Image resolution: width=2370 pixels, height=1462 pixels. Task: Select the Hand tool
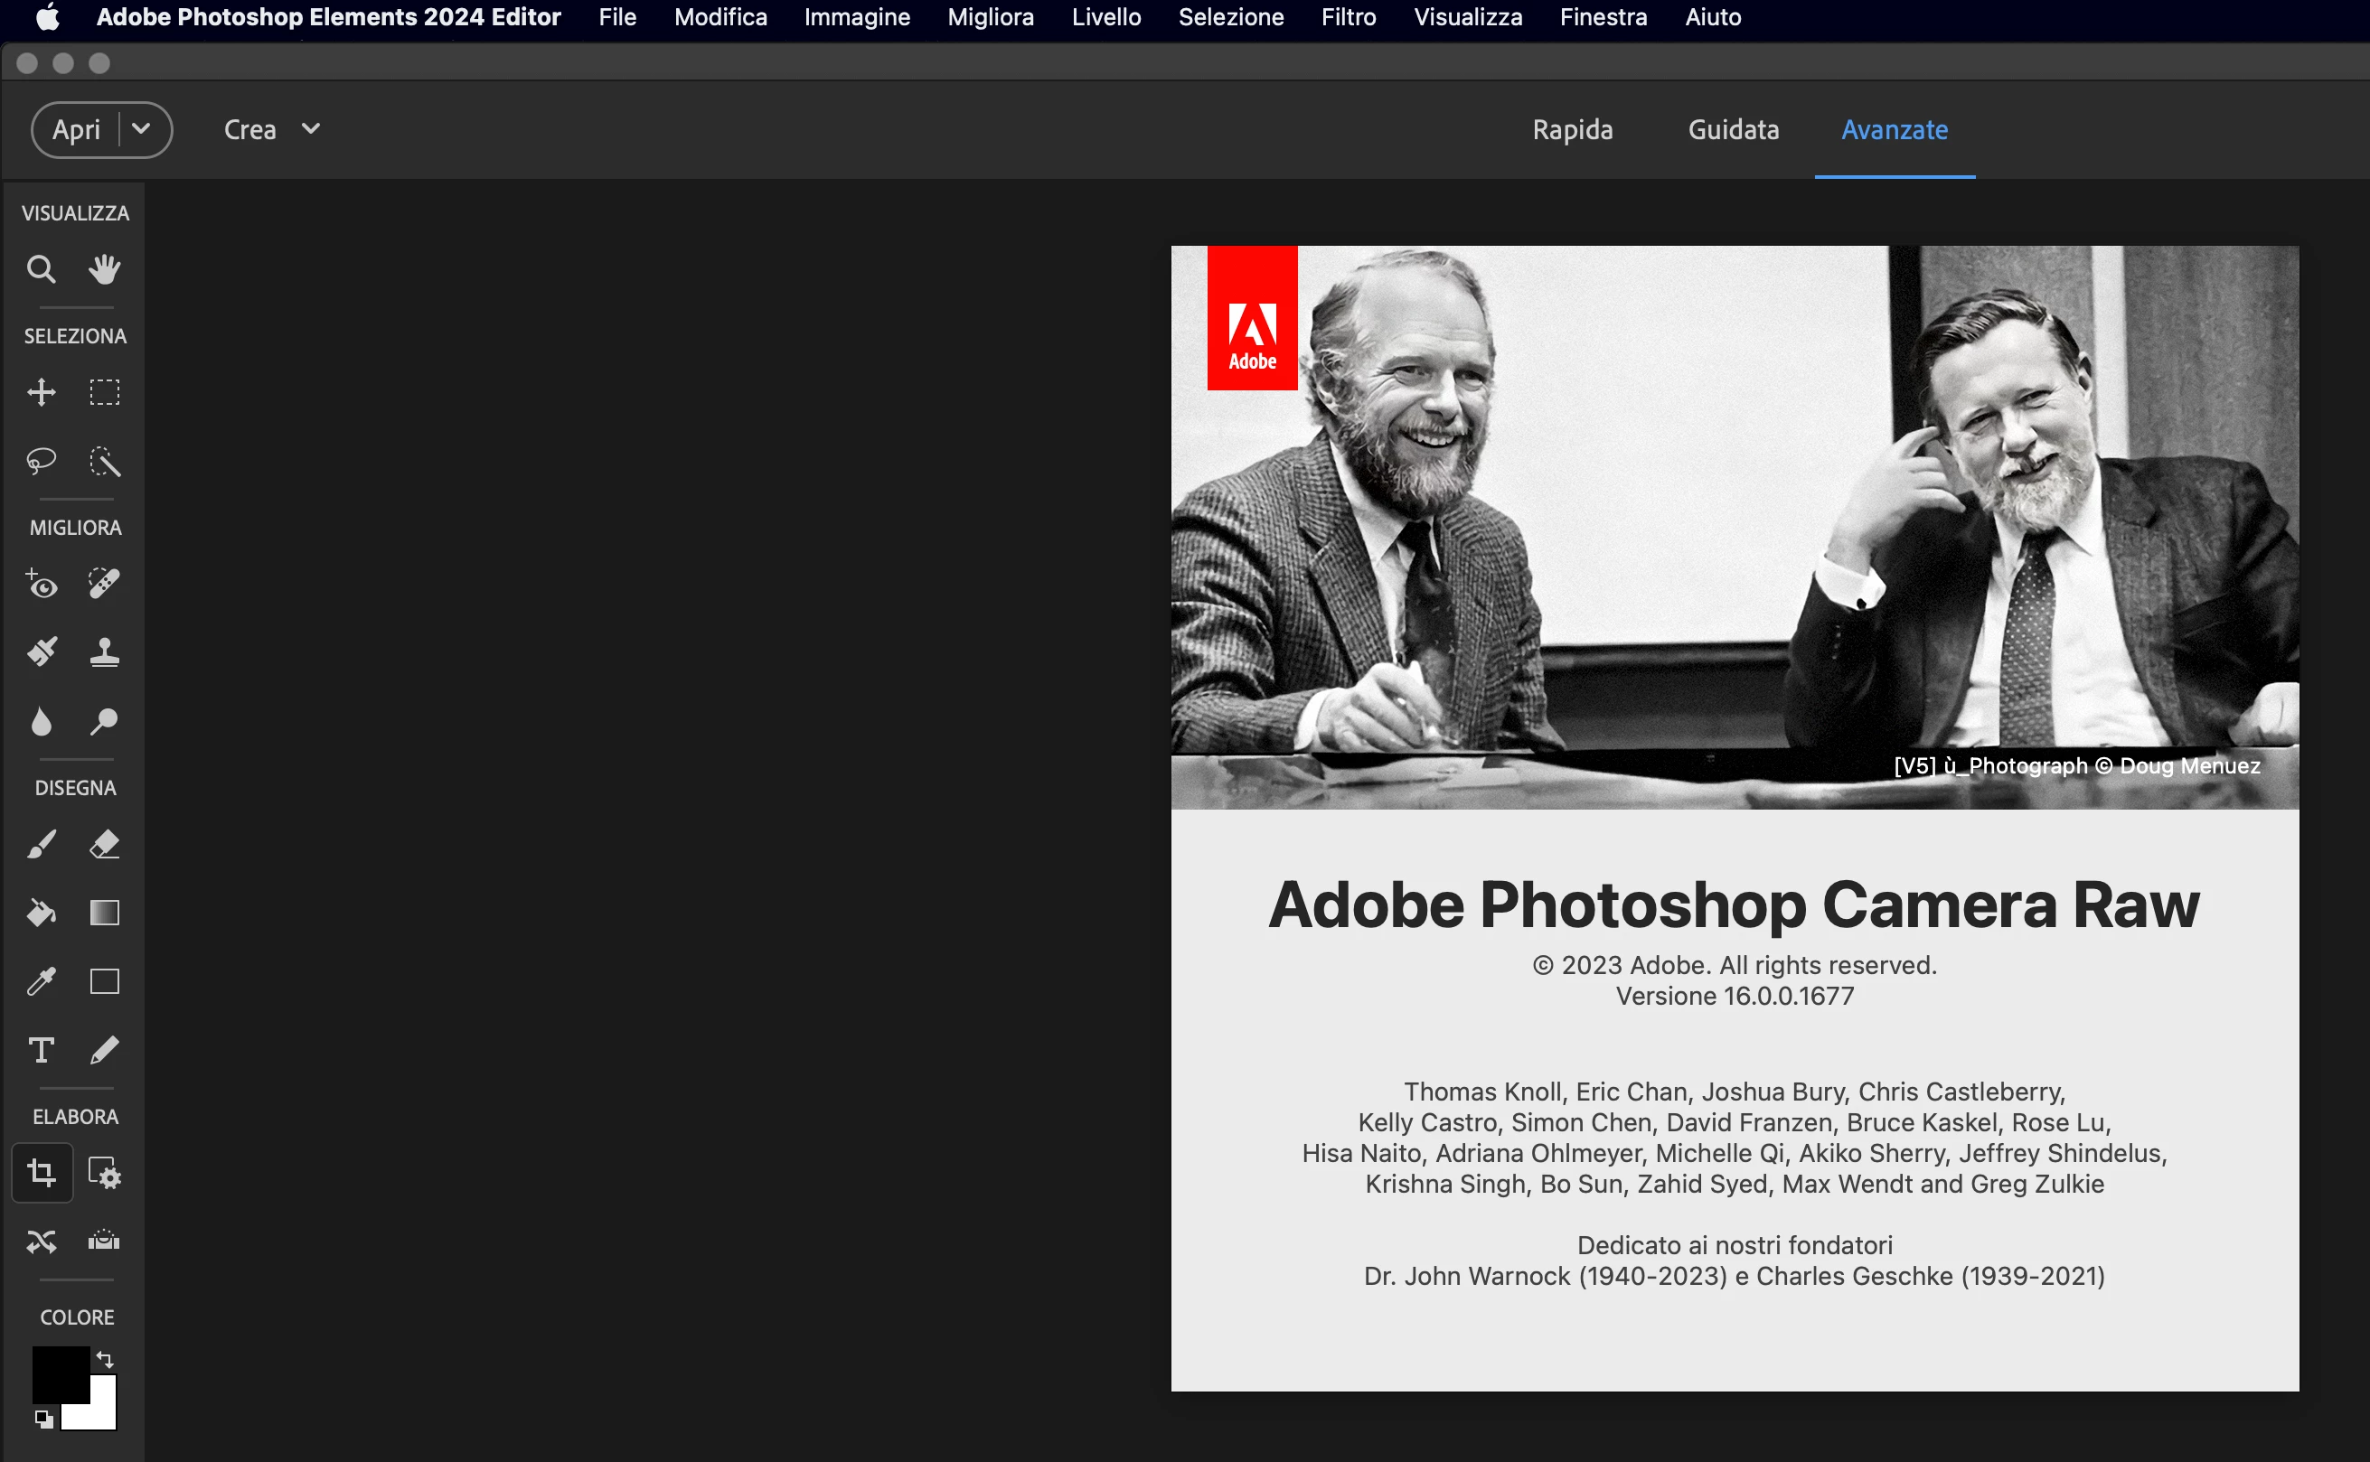(x=105, y=268)
